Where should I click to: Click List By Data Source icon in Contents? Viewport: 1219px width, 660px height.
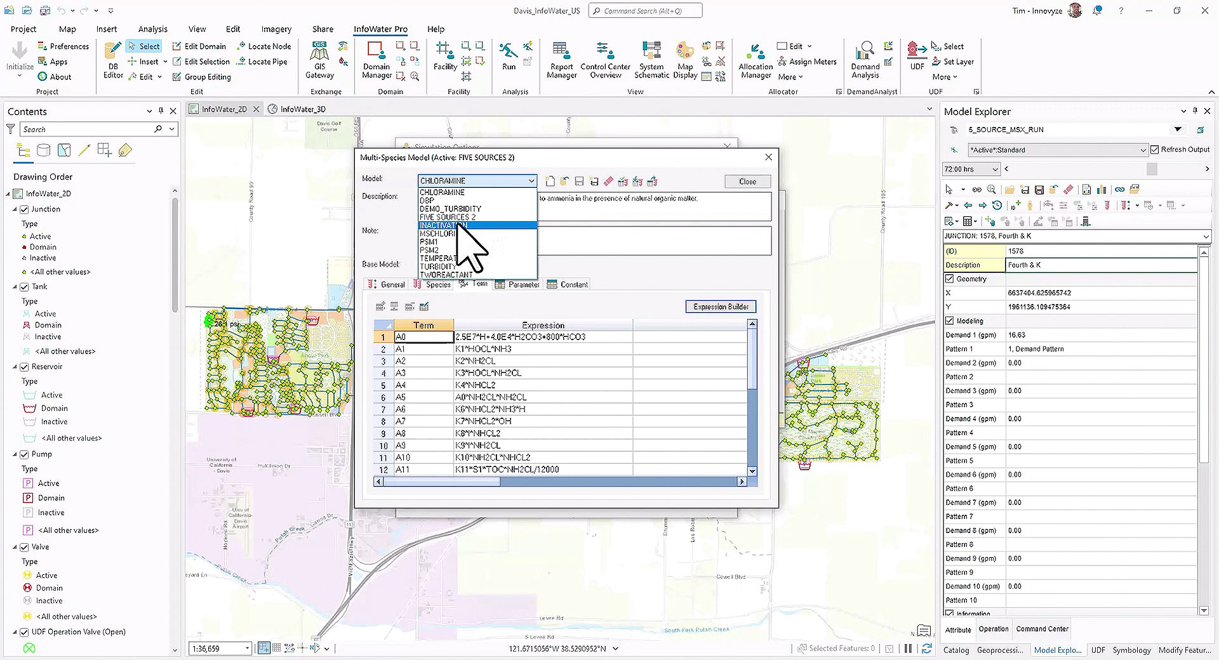point(43,150)
